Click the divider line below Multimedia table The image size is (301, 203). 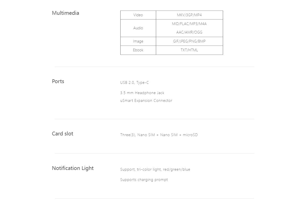(x=154, y=67)
